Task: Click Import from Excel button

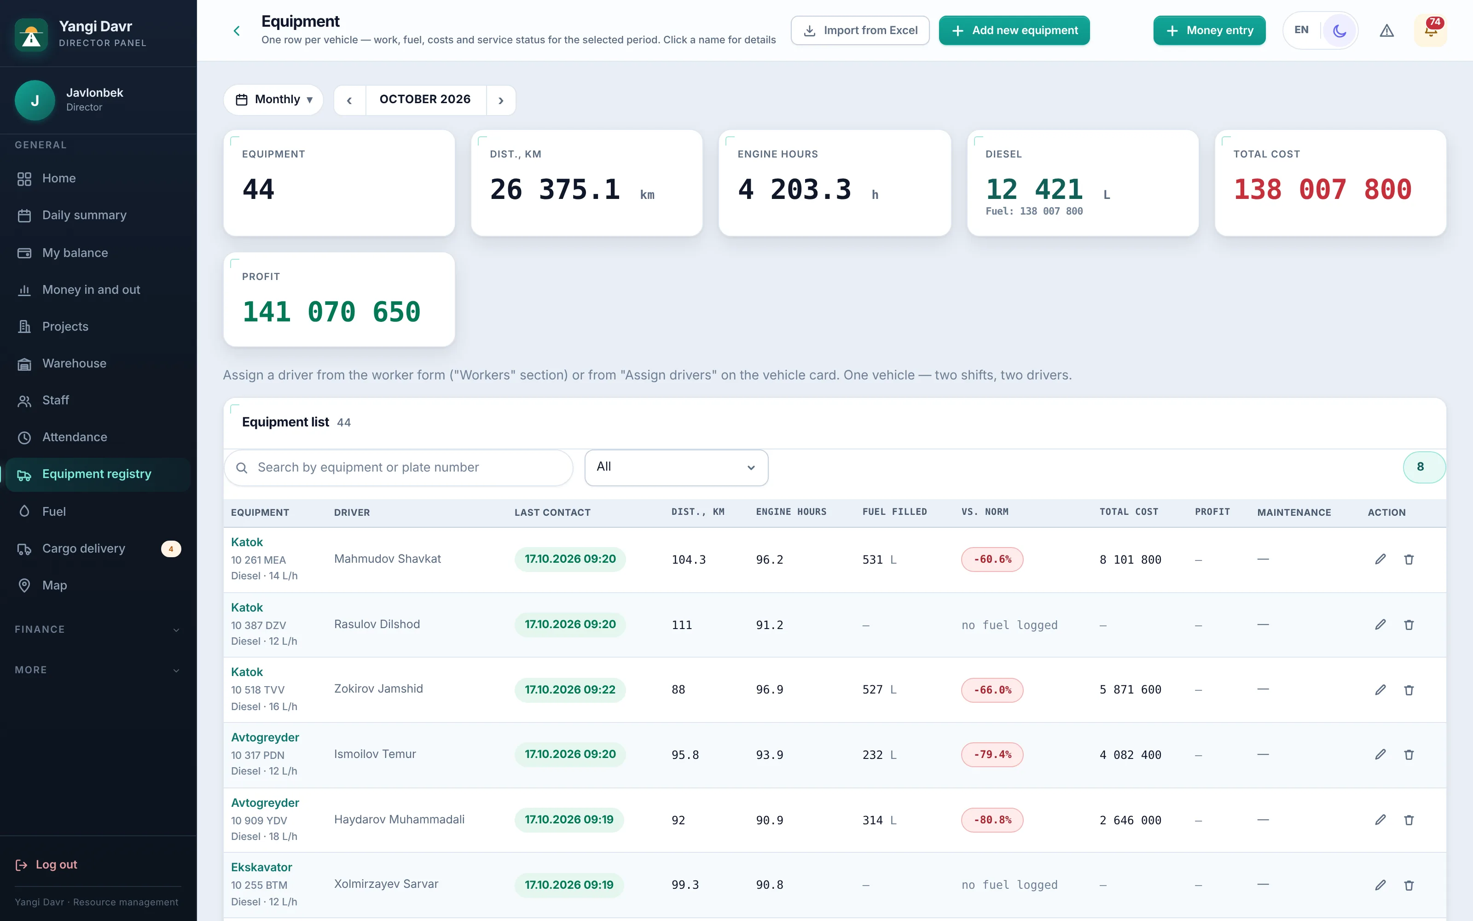Action: 859,30
